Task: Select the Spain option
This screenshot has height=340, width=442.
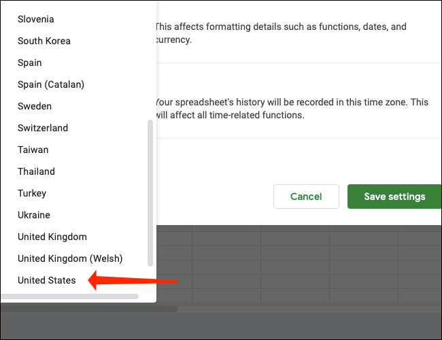Action: tap(30, 63)
